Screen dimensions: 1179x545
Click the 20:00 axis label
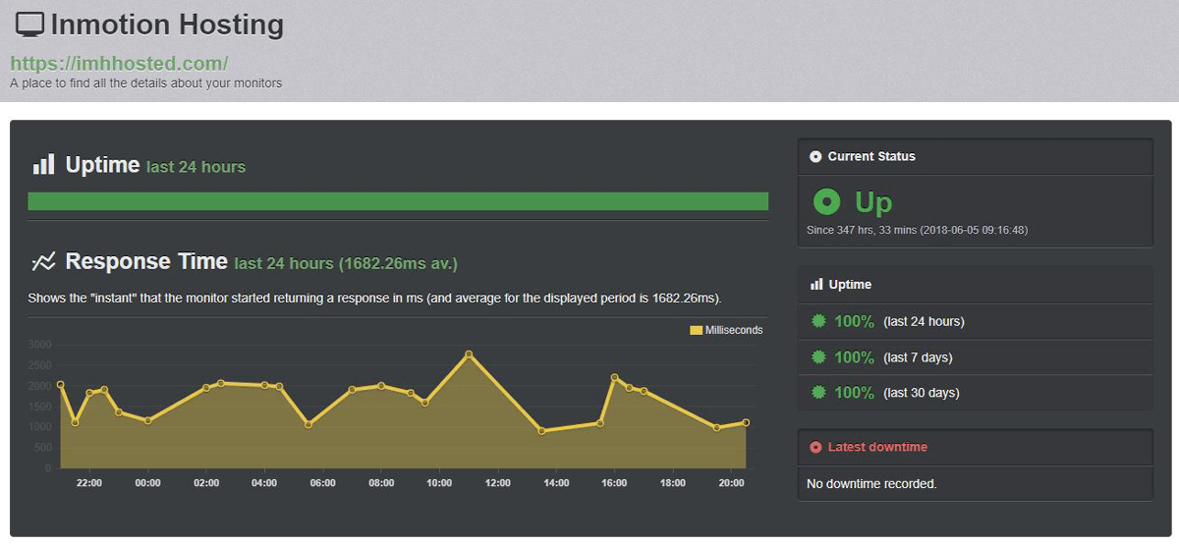[731, 483]
